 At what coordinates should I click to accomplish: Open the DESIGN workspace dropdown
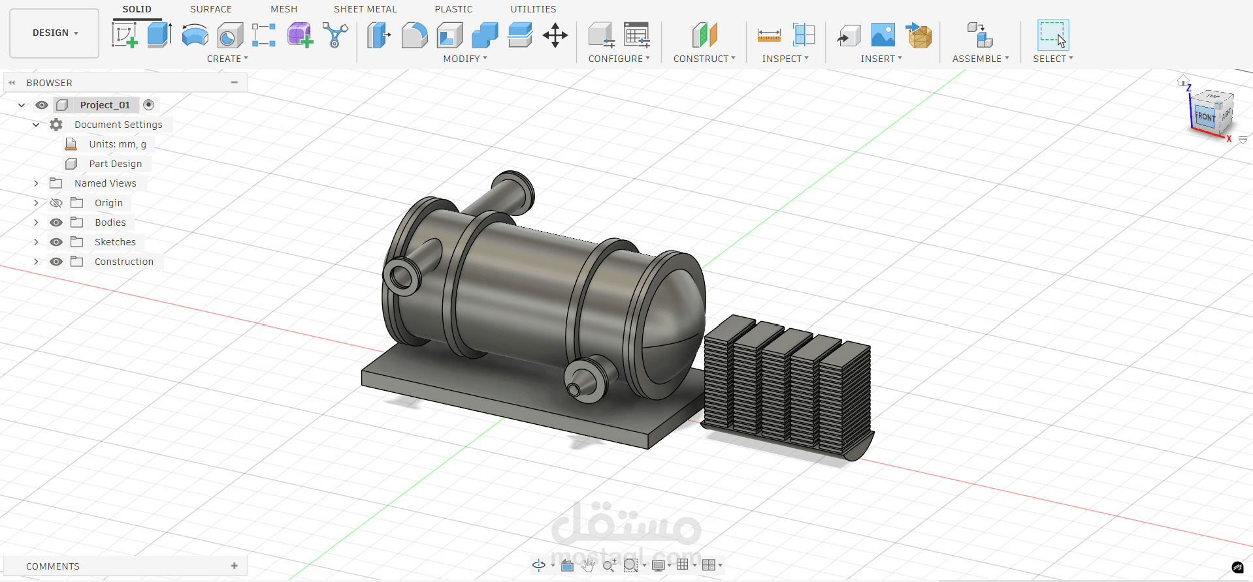pyautogui.click(x=54, y=33)
